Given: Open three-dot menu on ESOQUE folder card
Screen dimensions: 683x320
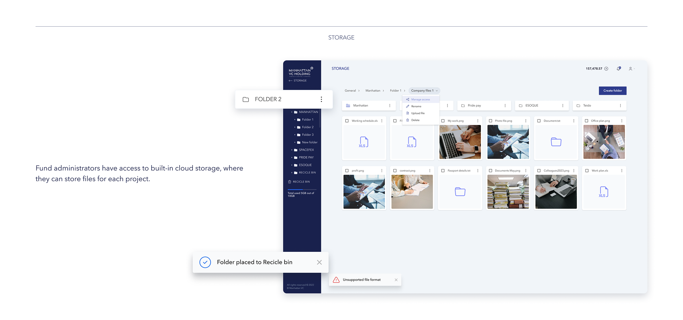Looking at the screenshot, I should (563, 105).
